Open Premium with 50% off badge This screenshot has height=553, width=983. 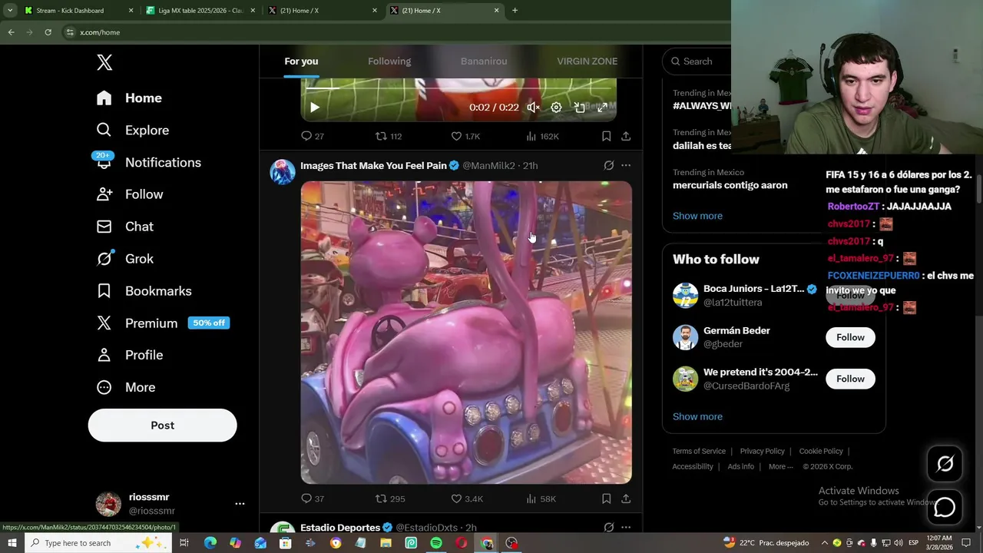[x=163, y=323]
